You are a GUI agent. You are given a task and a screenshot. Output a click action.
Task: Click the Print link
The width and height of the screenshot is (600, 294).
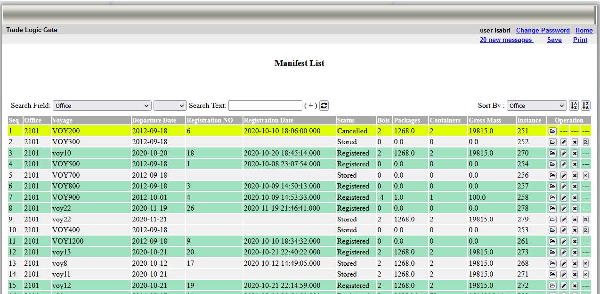[x=580, y=40]
